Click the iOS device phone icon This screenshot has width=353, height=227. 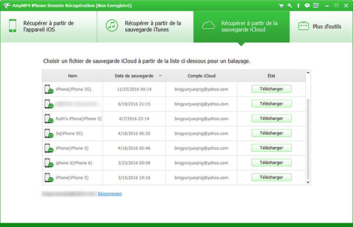(12, 26)
